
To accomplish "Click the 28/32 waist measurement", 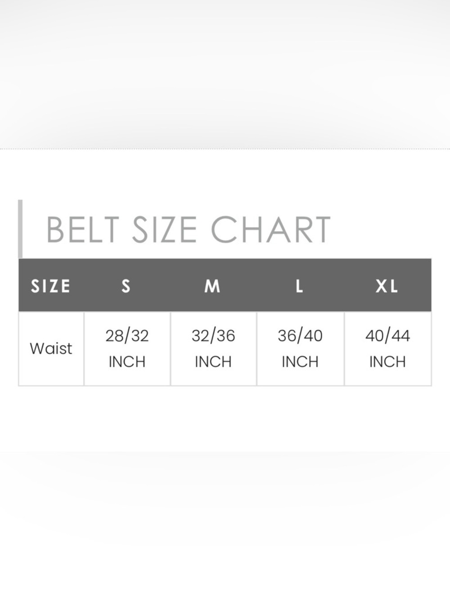I will pos(127,336).
